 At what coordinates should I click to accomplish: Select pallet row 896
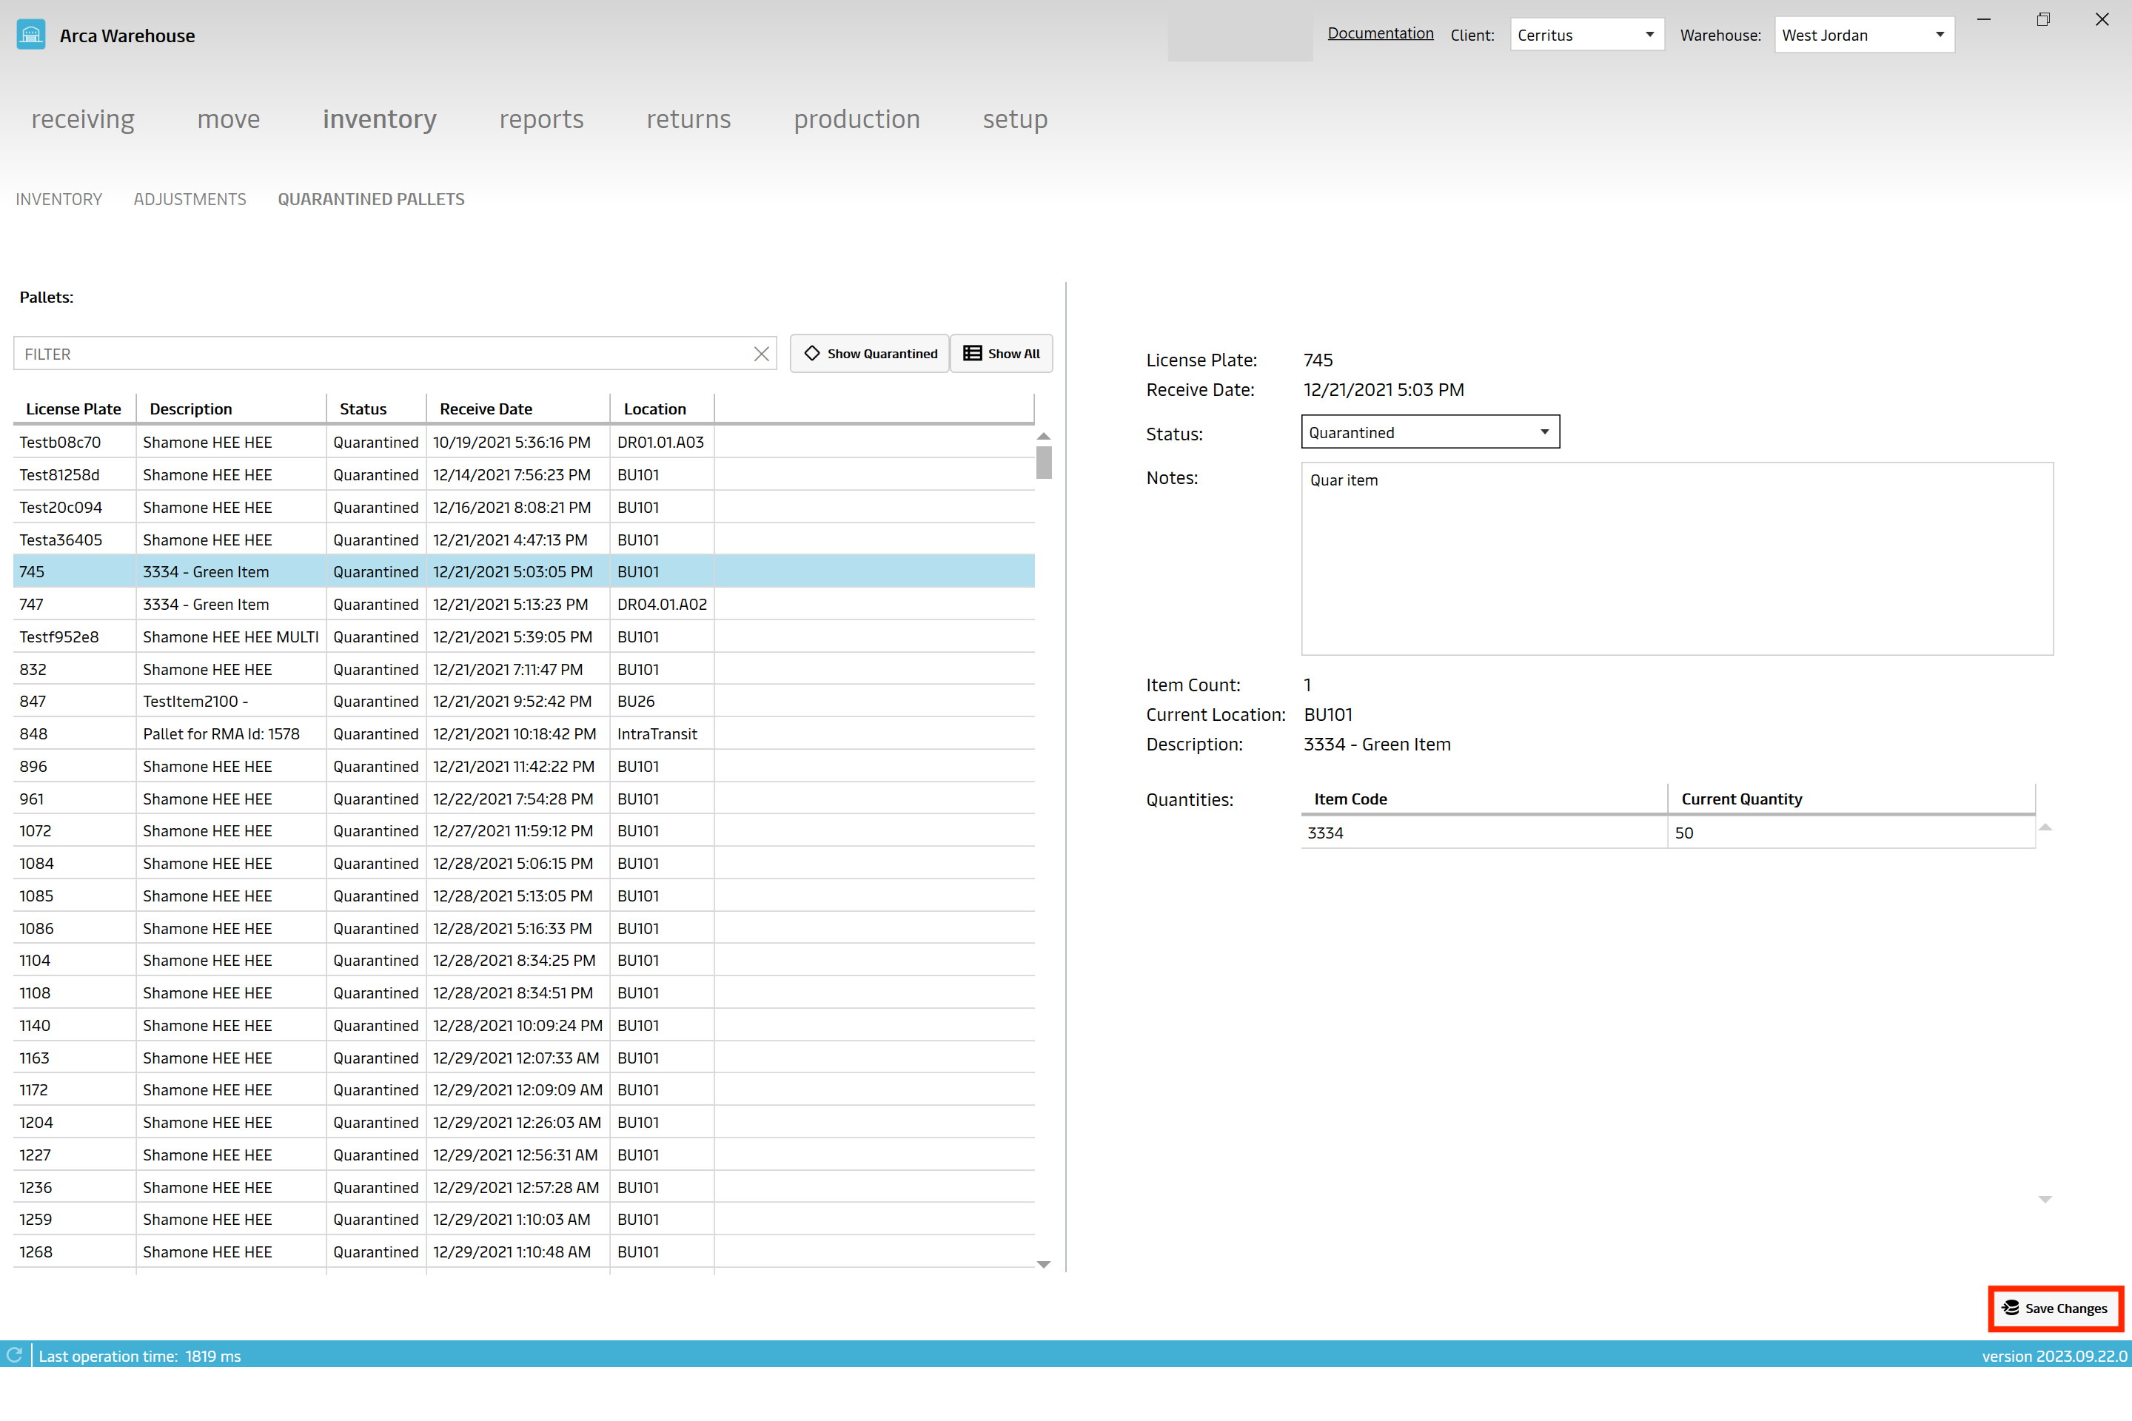coord(524,767)
